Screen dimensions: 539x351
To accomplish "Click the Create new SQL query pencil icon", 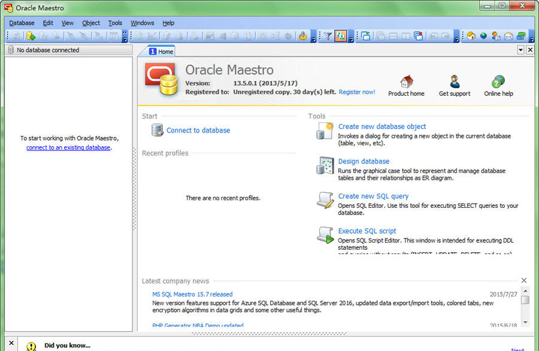I will pos(325,201).
